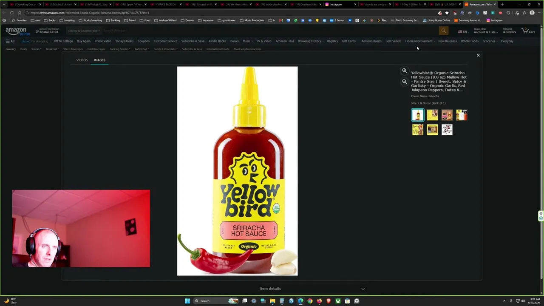Open the Prime Video link
This screenshot has height=306, width=544.
(103, 41)
